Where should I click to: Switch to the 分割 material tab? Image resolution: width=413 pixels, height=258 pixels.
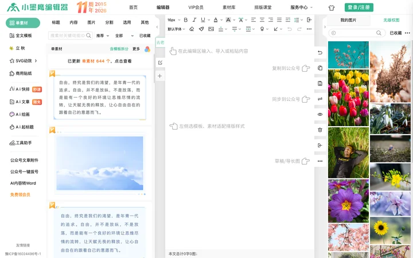click(110, 22)
